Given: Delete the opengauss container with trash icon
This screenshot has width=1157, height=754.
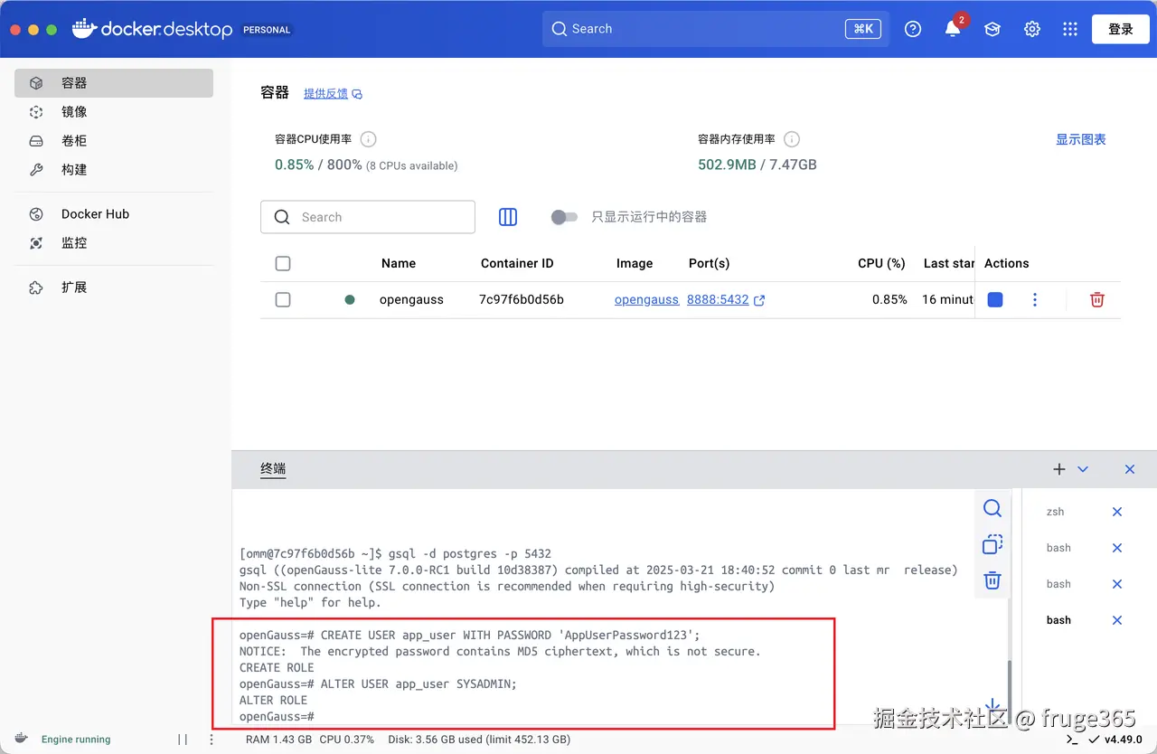Looking at the screenshot, I should tap(1096, 299).
